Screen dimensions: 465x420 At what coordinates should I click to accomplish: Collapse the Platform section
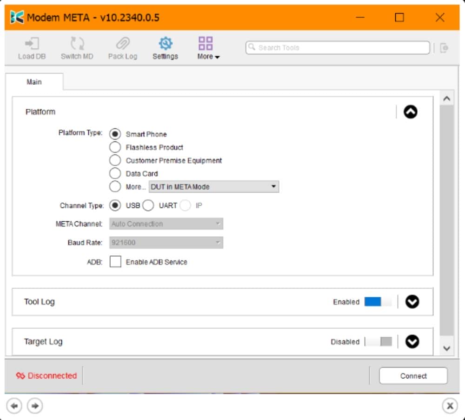click(x=410, y=112)
